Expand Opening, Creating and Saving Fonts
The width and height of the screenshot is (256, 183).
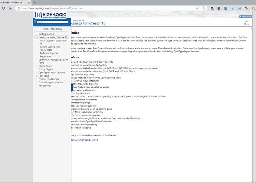click(37, 60)
